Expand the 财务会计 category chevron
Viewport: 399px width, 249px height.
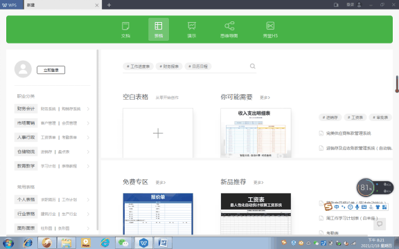(x=88, y=109)
